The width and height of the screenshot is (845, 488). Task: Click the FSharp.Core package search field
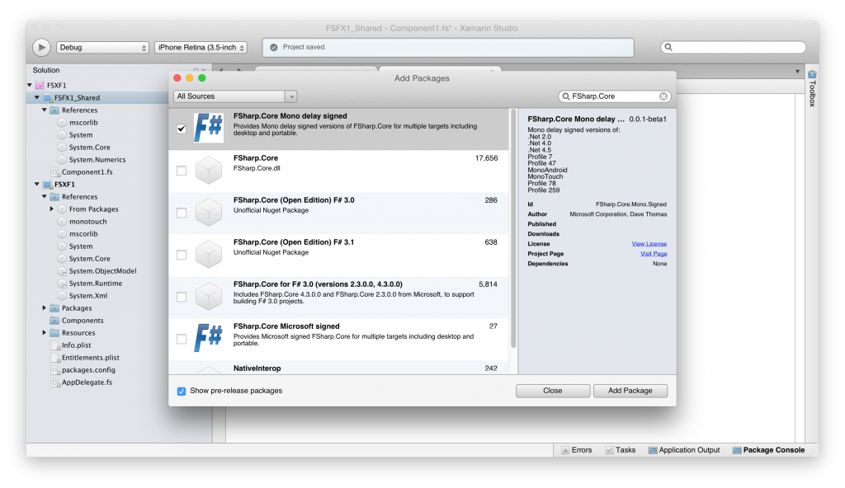click(614, 96)
